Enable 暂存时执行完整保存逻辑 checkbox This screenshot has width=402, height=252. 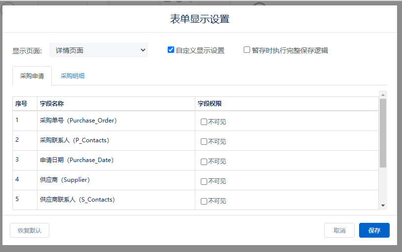247,50
